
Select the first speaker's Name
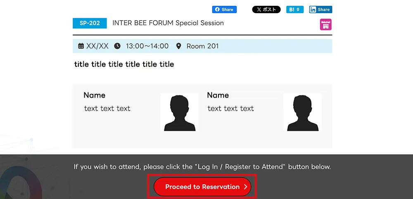[x=94, y=95]
